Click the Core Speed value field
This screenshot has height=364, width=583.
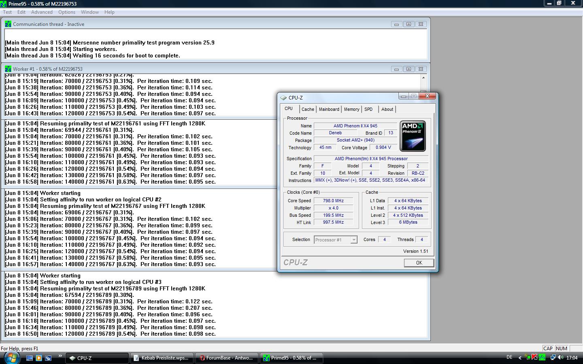[333, 201]
